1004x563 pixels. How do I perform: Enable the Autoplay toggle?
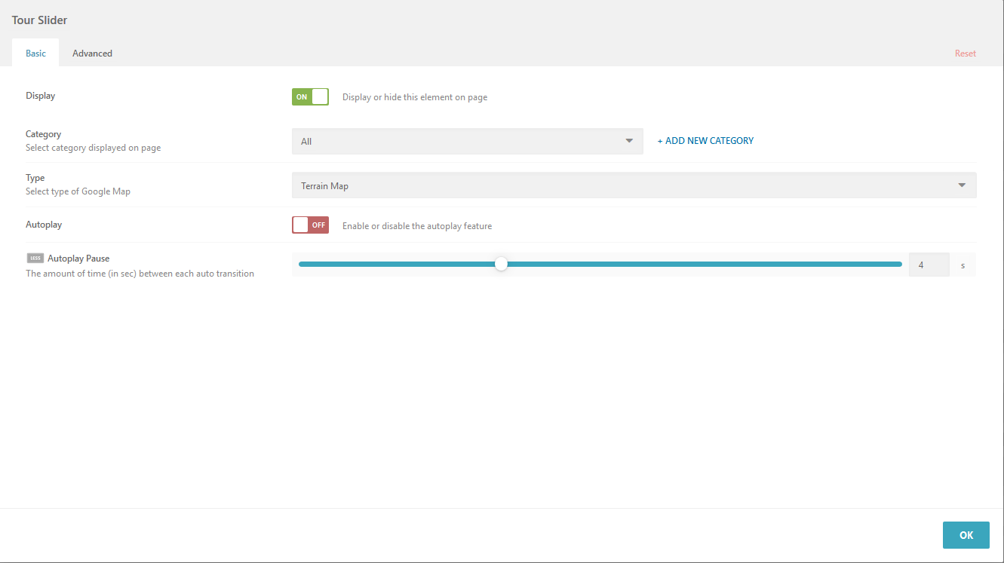310,225
